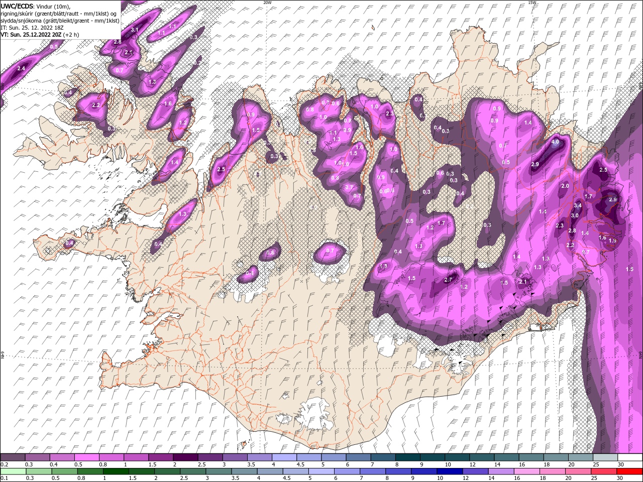Click the pale green 0.1 rain scale swatch
Screen dimensions: 643x482
13,471
